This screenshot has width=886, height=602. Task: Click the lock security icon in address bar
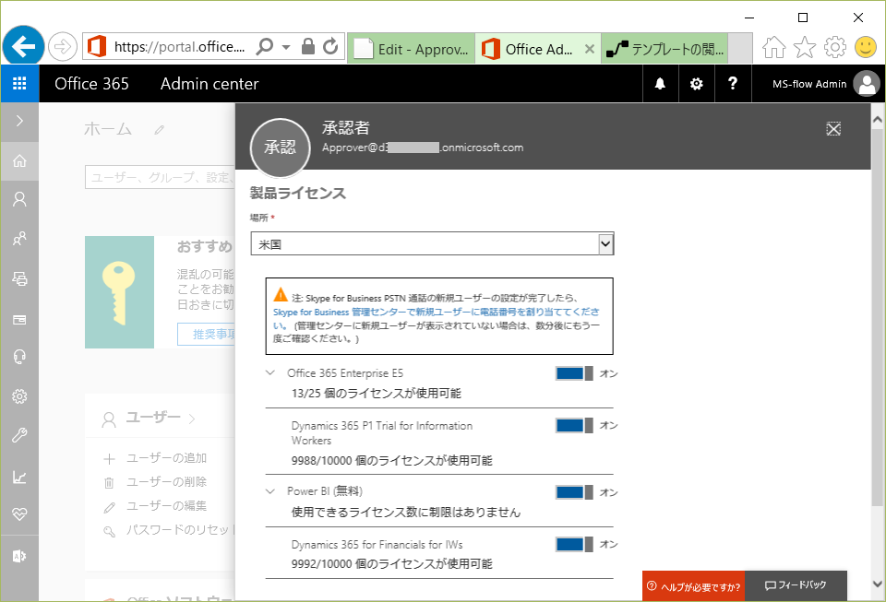pos(308,46)
